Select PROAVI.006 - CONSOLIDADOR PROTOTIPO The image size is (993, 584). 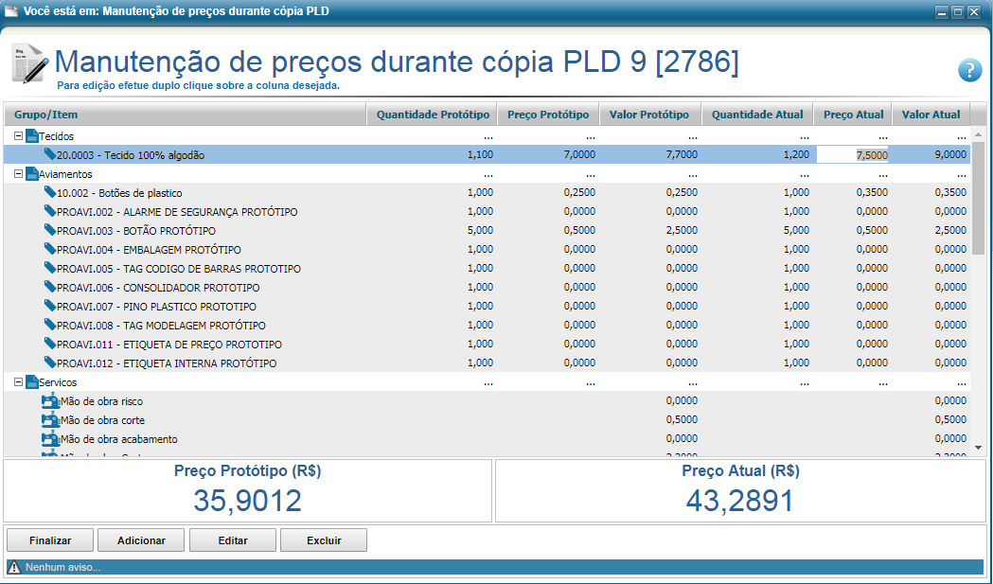coord(487,288)
